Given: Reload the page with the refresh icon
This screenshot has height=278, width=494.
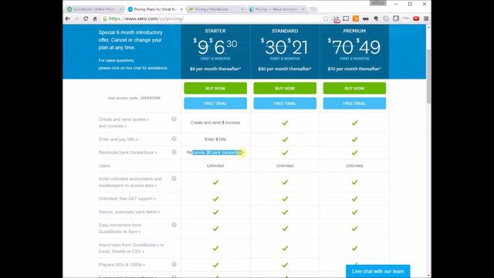Looking at the screenshot, I should tap(86, 19).
